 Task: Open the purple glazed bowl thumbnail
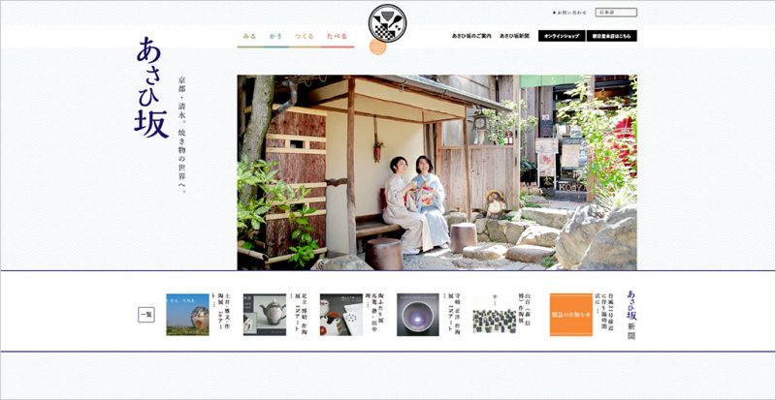coord(417,314)
